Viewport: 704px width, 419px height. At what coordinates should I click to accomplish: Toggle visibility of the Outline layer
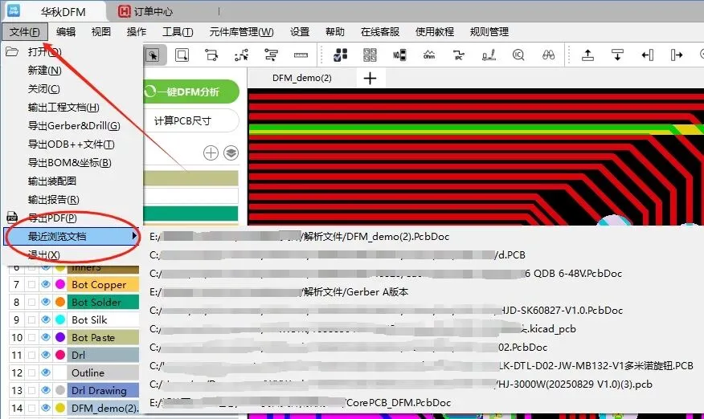(45, 372)
